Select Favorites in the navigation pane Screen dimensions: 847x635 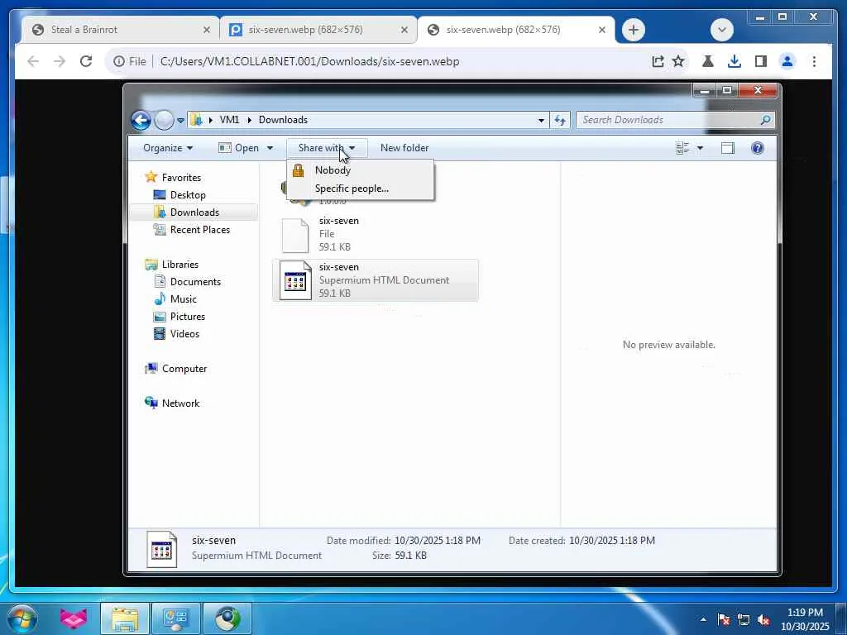point(174,178)
